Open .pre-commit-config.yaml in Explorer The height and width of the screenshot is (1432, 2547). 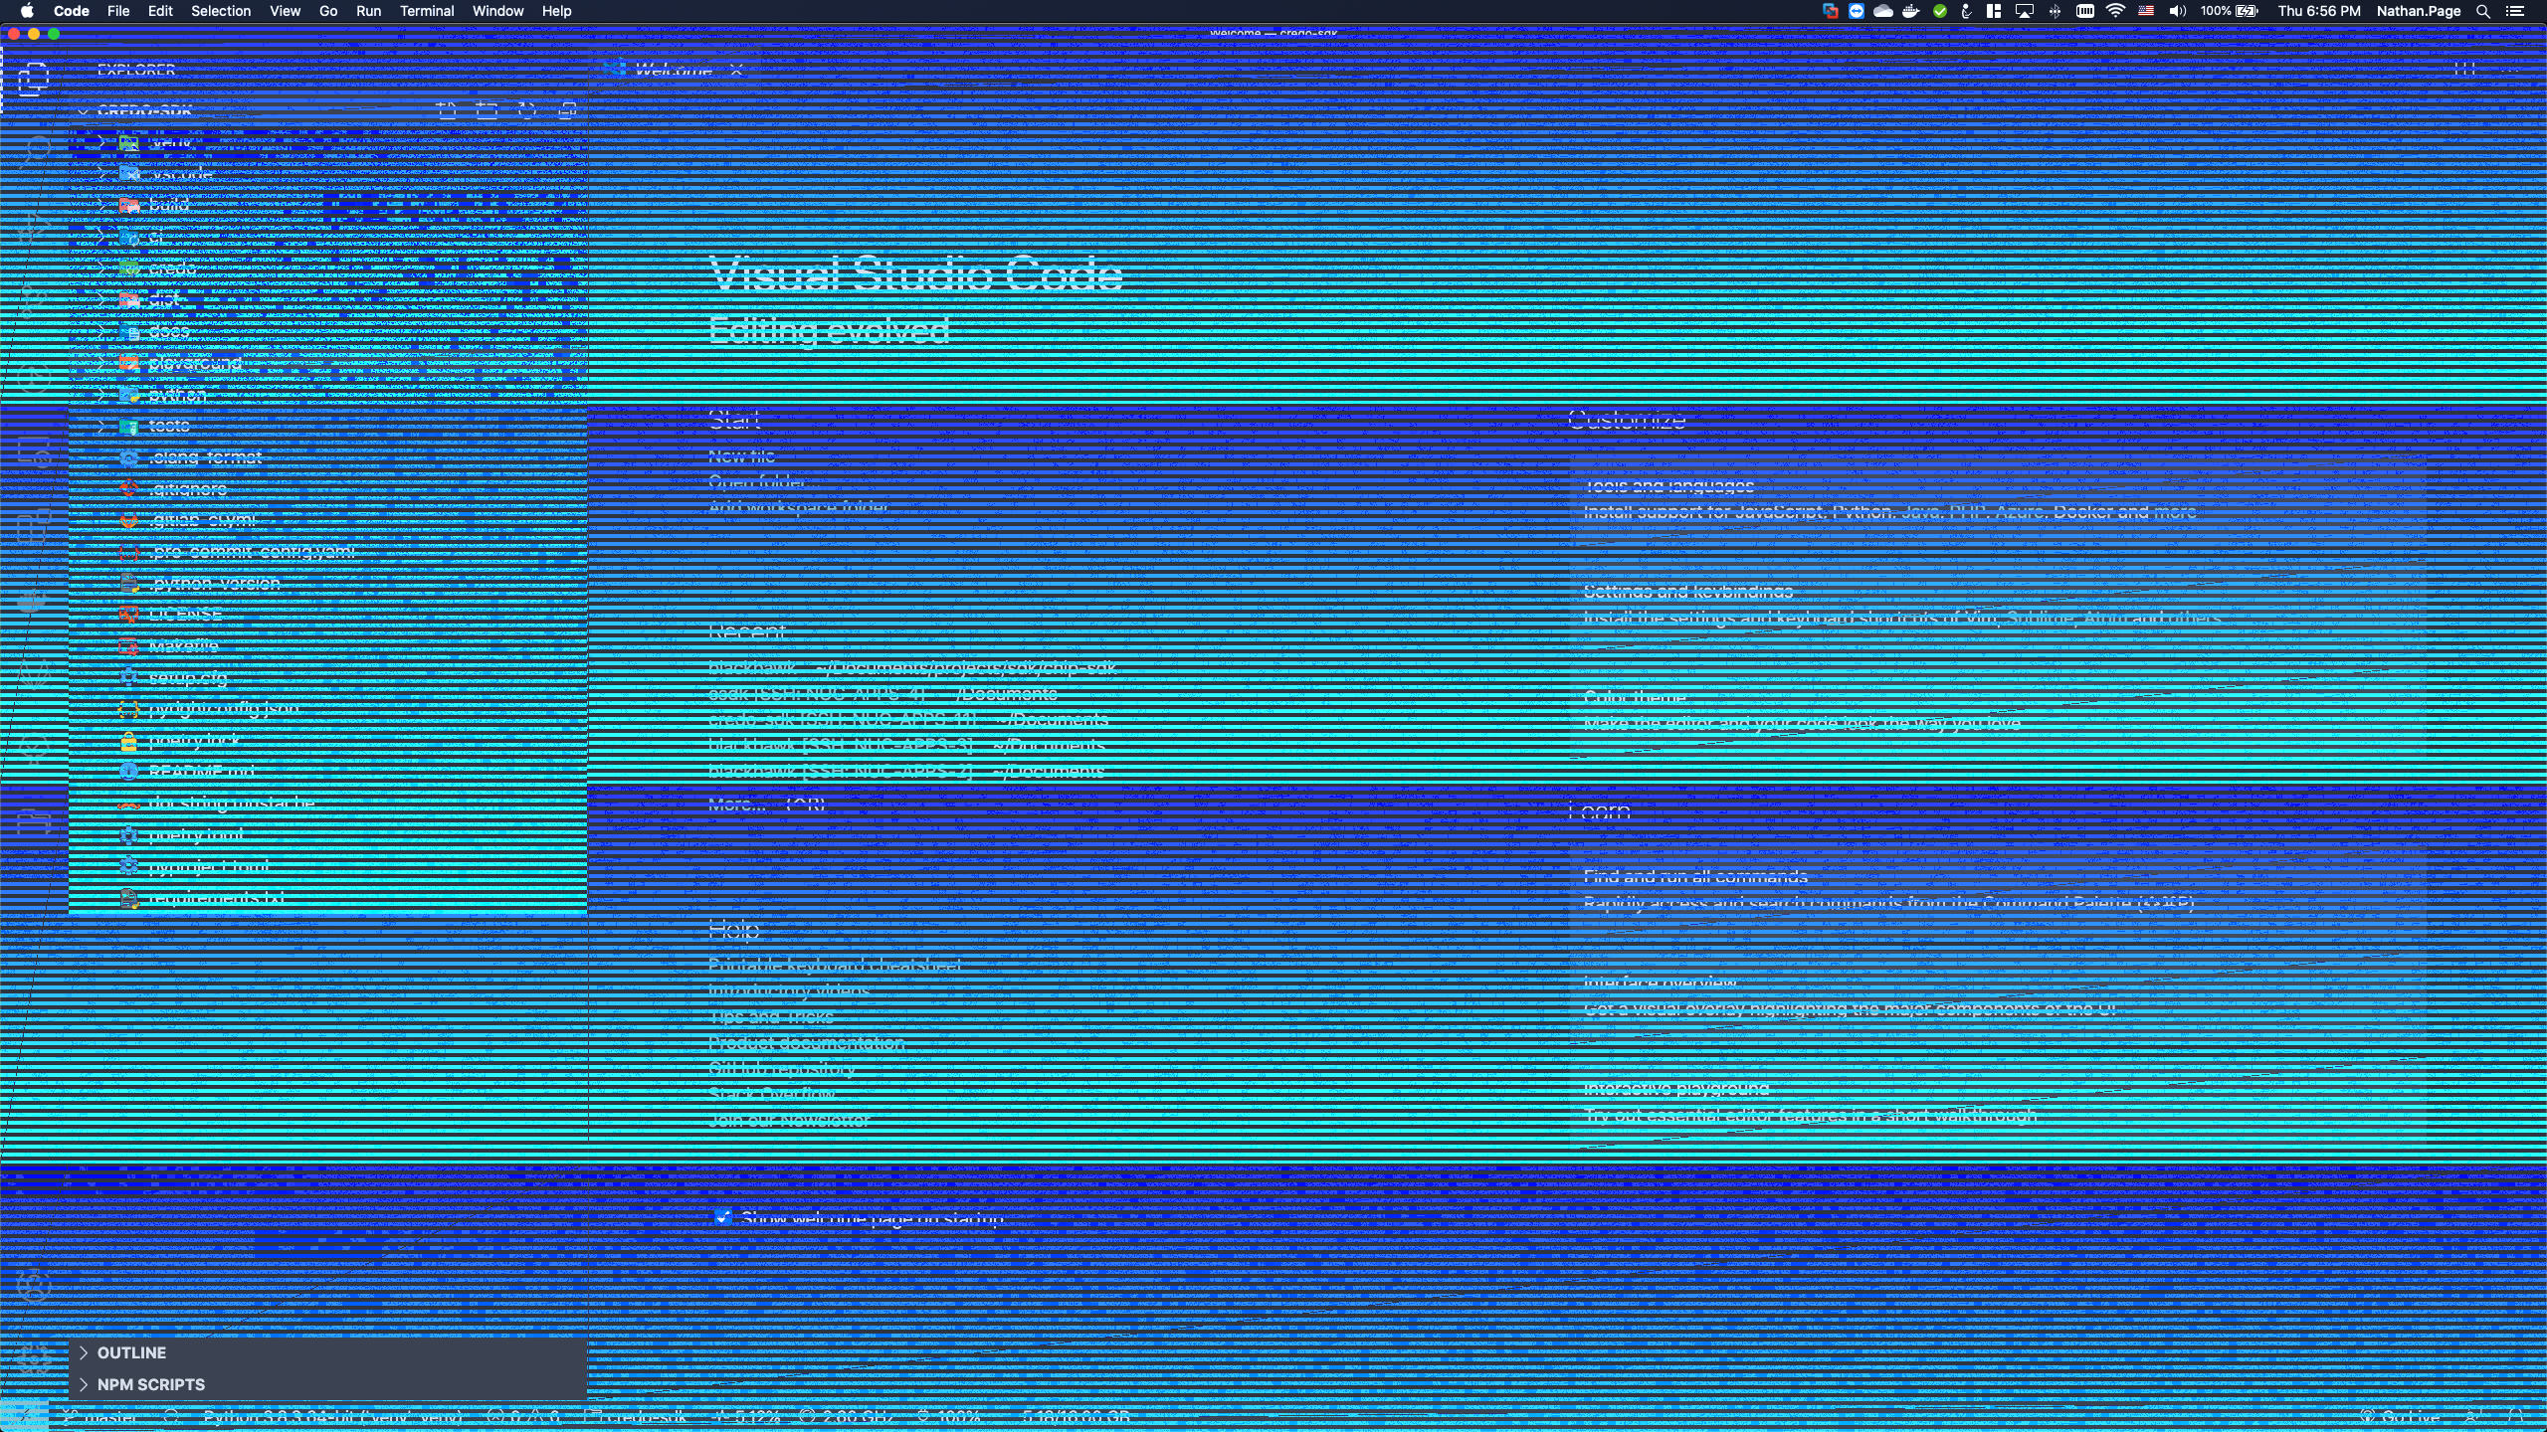(327, 552)
